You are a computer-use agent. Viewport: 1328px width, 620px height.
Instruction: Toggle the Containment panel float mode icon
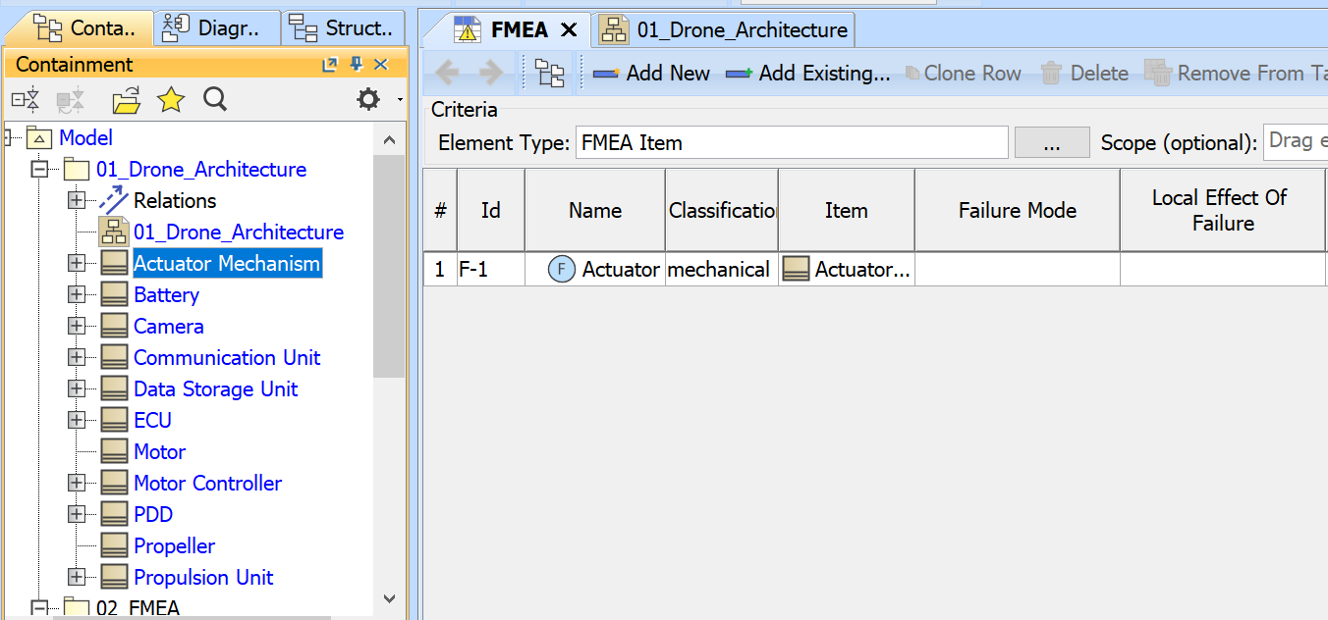tap(331, 64)
